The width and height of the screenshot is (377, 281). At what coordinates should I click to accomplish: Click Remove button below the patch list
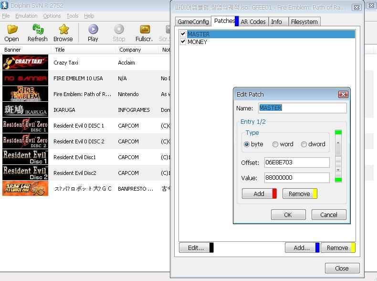(x=338, y=248)
